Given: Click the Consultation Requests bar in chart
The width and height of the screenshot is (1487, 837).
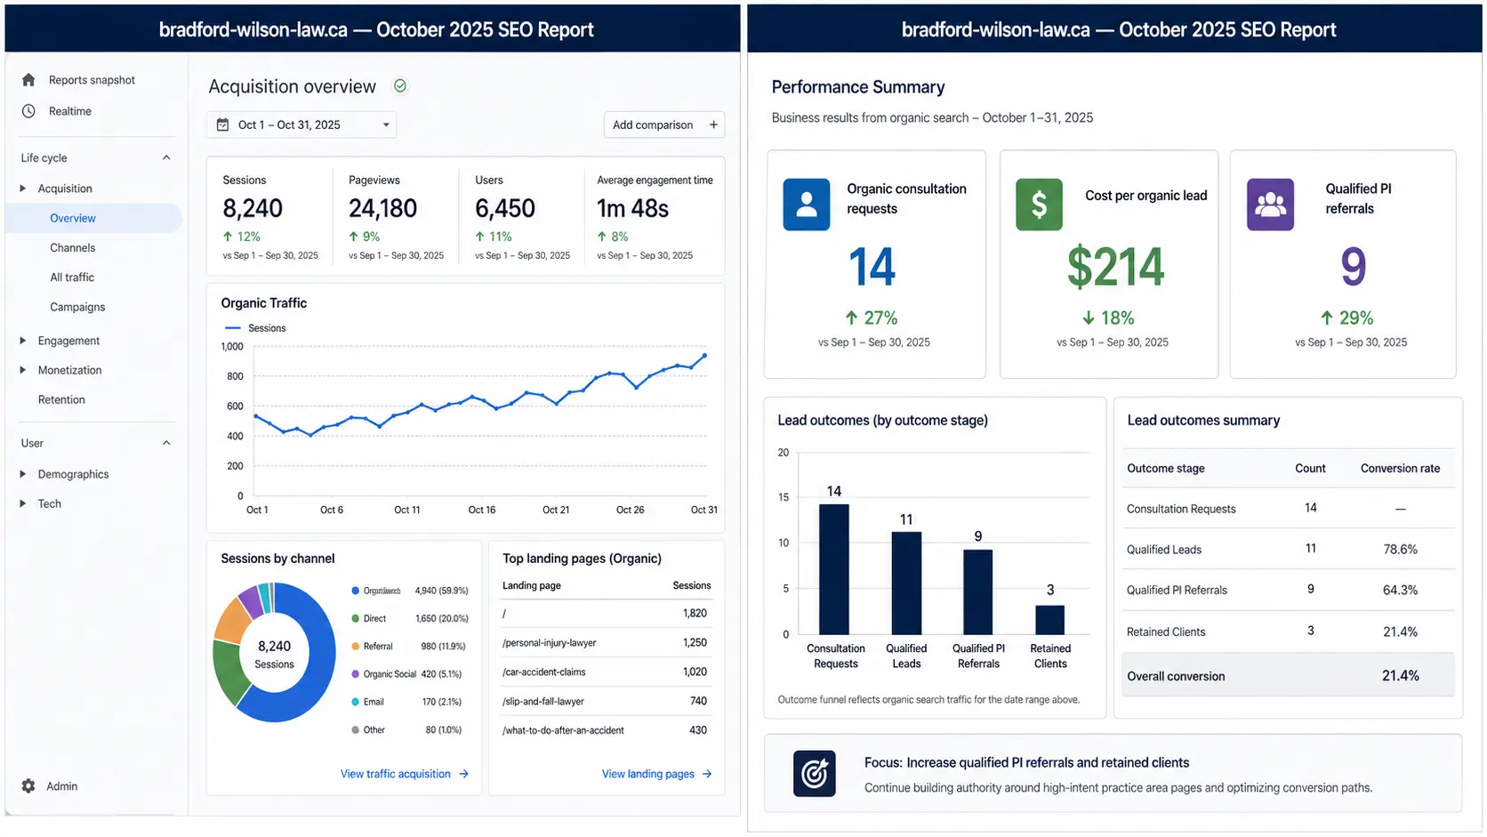Looking at the screenshot, I should pos(834,569).
